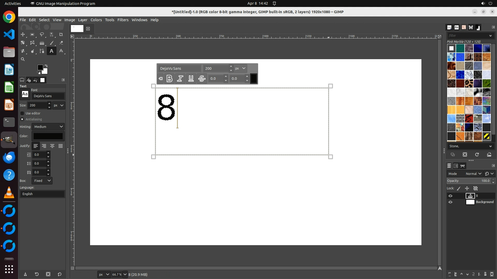Click the refresh patterns icon
Image resolution: width=497 pixels, height=279 pixels.
tap(477, 154)
